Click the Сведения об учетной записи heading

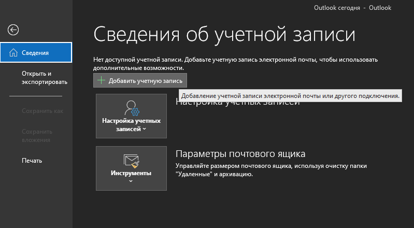224,35
